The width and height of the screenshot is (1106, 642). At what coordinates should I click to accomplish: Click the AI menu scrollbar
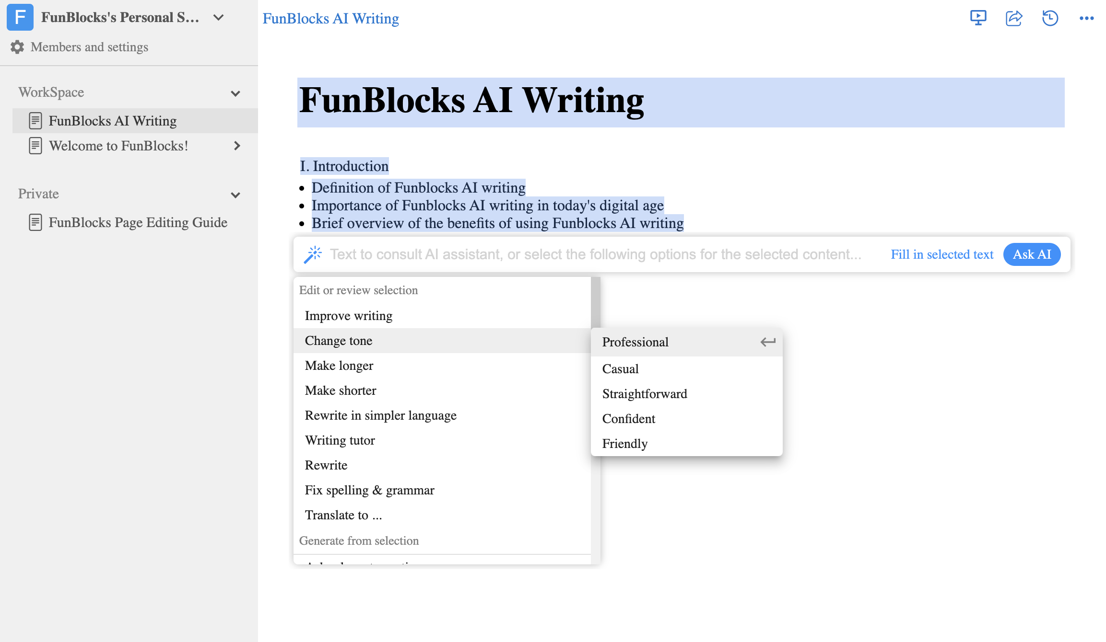(x=596, y=303)
